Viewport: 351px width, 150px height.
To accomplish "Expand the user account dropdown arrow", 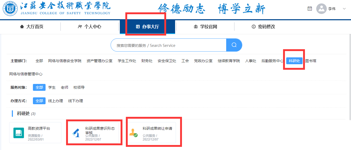I will 344,9.
